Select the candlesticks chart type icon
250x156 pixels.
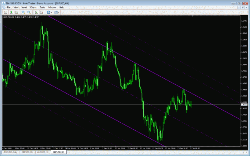click(x=11, y=12)
